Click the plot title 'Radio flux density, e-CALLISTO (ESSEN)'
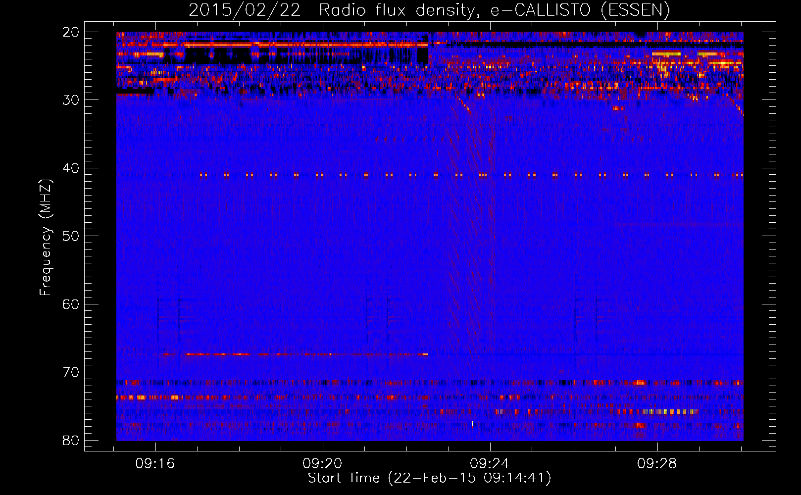Image resolution: width=801 pixels, height=495 pixels. point(494,10)
